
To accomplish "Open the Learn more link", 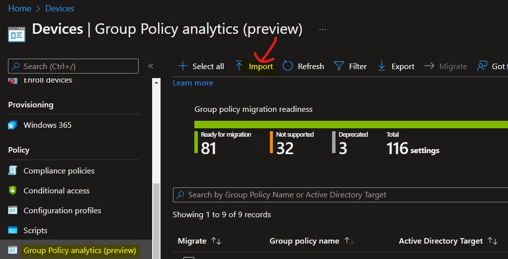I will click(x=193, y=83).
